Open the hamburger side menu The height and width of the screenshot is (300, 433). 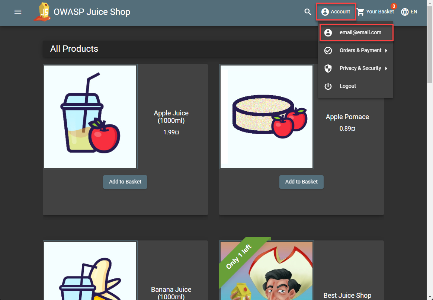tap(18, 12)
